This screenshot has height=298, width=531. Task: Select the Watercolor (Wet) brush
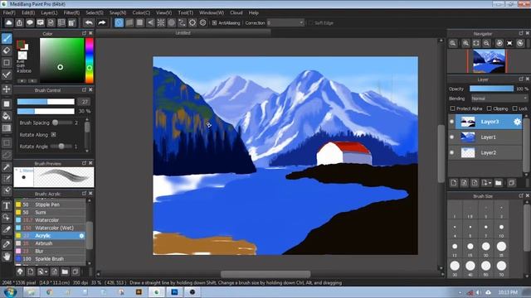pyautogui.click(x=50, y=228)
